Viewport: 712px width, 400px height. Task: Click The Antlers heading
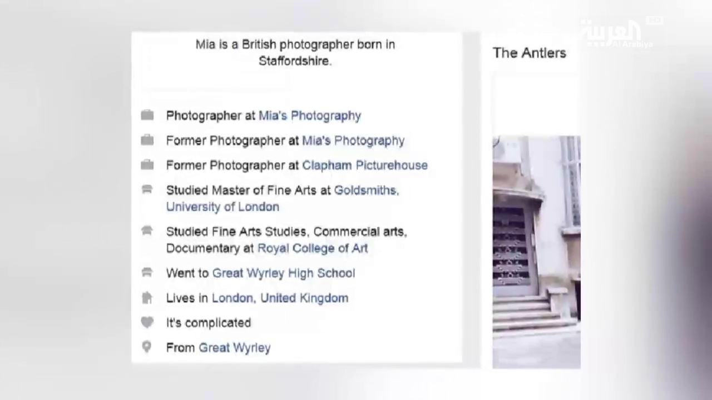pos(530,53)
